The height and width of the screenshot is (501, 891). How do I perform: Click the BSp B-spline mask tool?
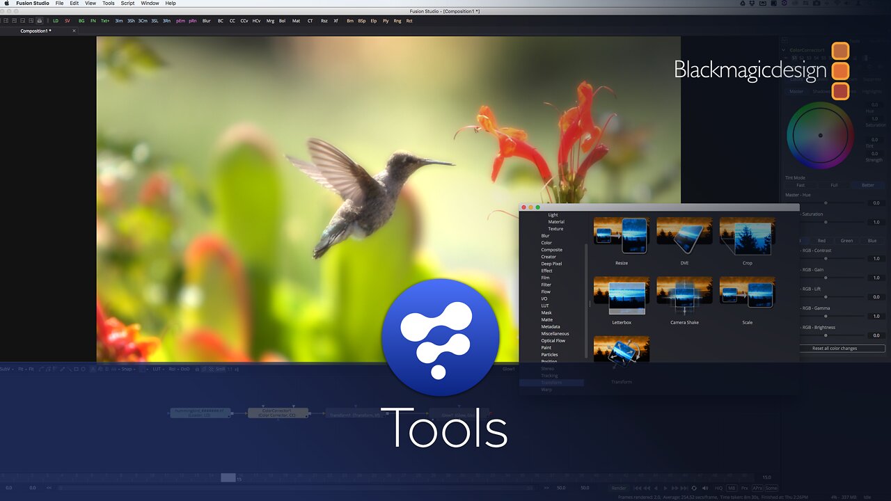[362, 21]
